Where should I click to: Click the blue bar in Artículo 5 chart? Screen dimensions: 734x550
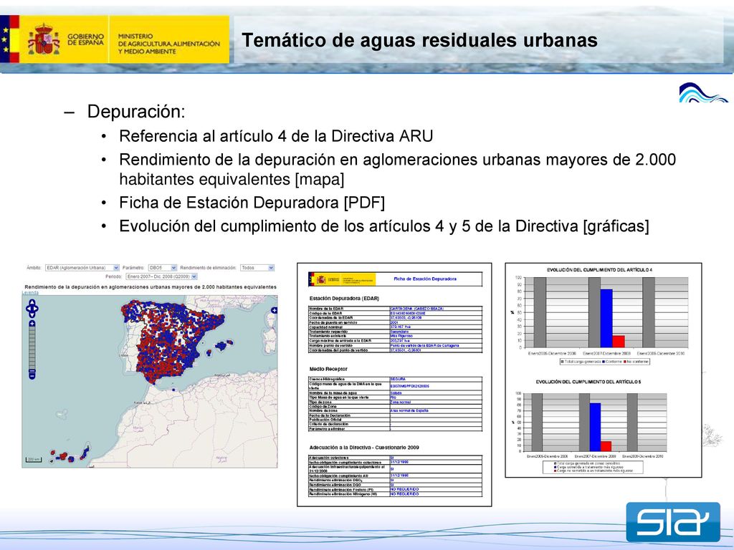[x=595, y=427]
